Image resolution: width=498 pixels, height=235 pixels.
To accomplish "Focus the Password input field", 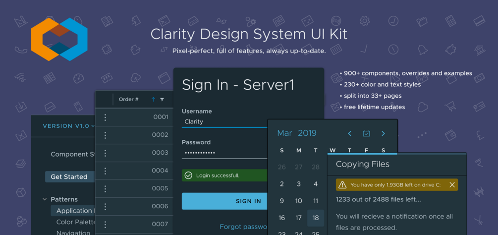I will pos(224,153).
